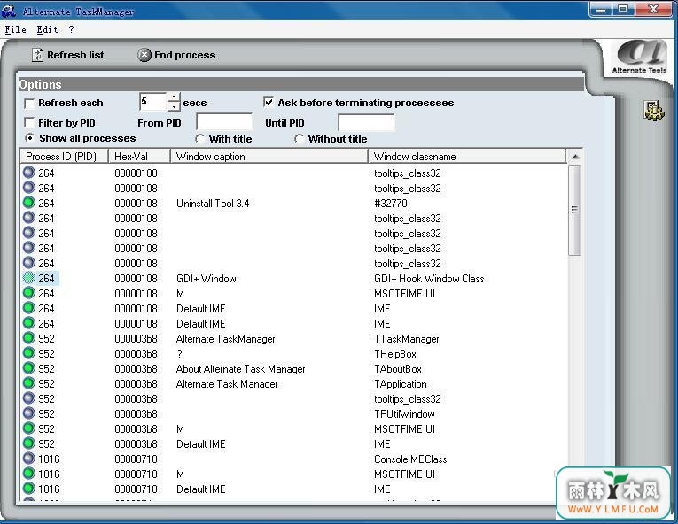678x524 pixels.
Task: Open the ? help menu
Action: click(71, 29)
